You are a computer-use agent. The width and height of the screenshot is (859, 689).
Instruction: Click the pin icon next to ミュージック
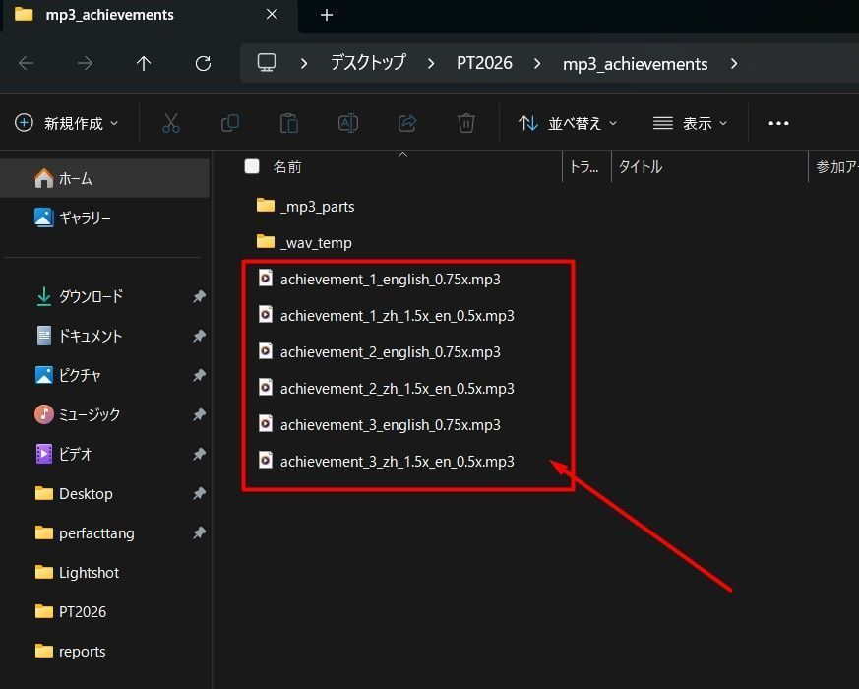(x=199, y=414)
